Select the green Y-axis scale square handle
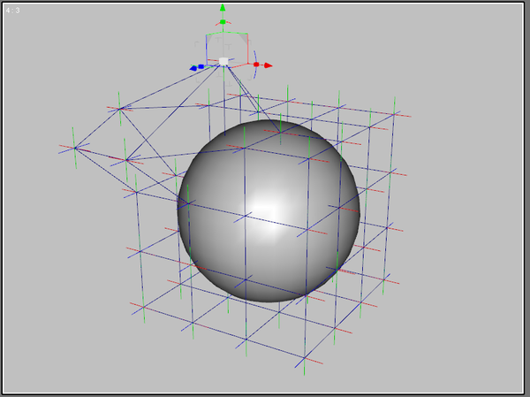Screen dimensions: 530x397 click(223, 22)
